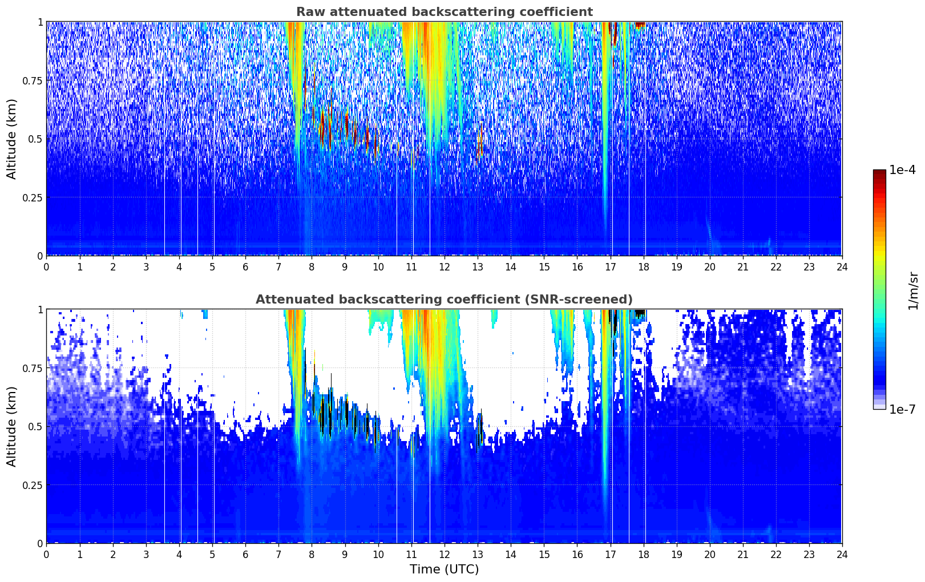Click hour tick "14" under the SNR-screened plot
The image size is (925, 582).
pos(511,554)
